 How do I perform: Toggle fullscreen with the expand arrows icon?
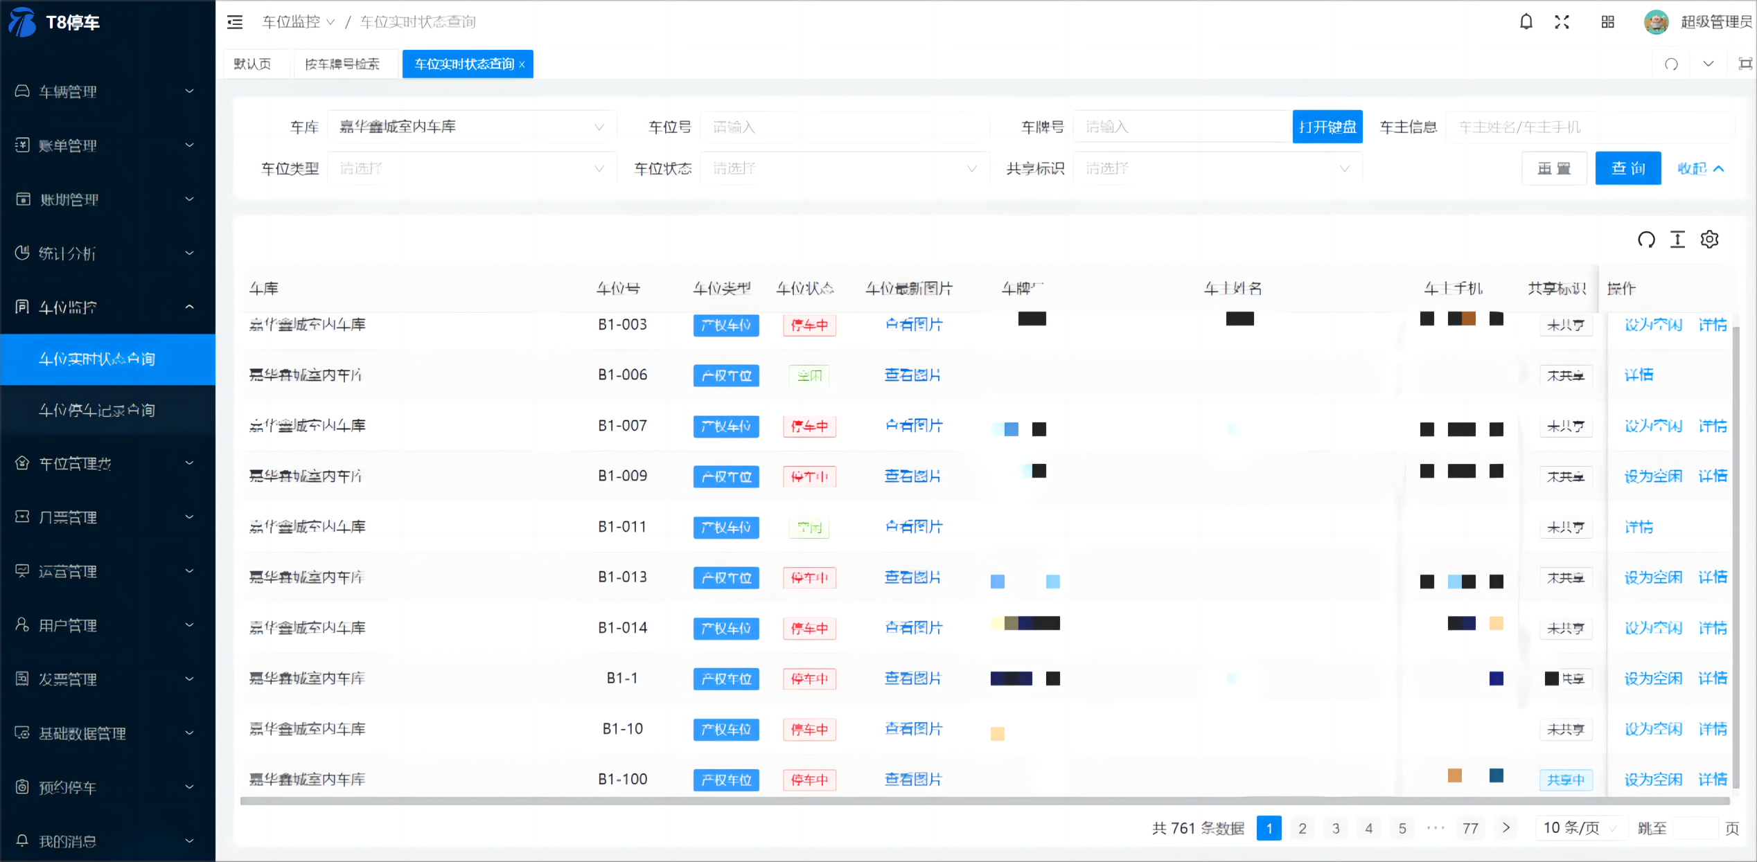[1562, 22]
